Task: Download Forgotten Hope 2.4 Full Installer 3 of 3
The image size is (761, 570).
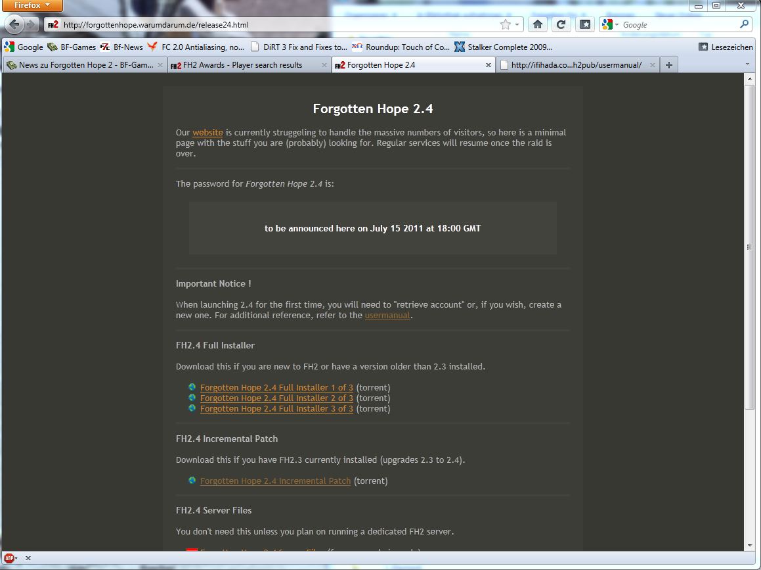Action: (276, 409)
